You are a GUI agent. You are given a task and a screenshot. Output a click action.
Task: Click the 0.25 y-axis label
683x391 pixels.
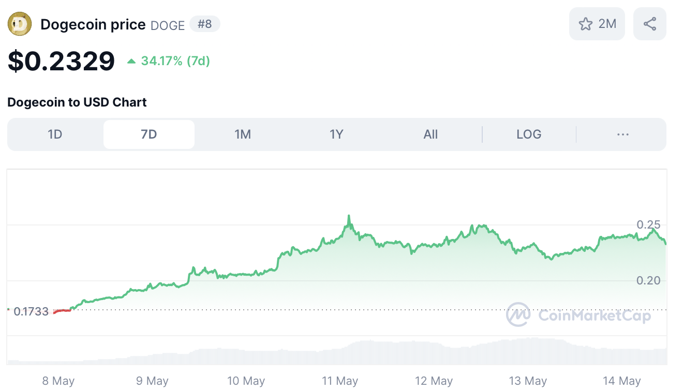(x=648, y=224)
